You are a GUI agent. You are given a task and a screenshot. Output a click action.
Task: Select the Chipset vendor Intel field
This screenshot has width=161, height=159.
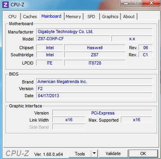(x=50, y=48)
